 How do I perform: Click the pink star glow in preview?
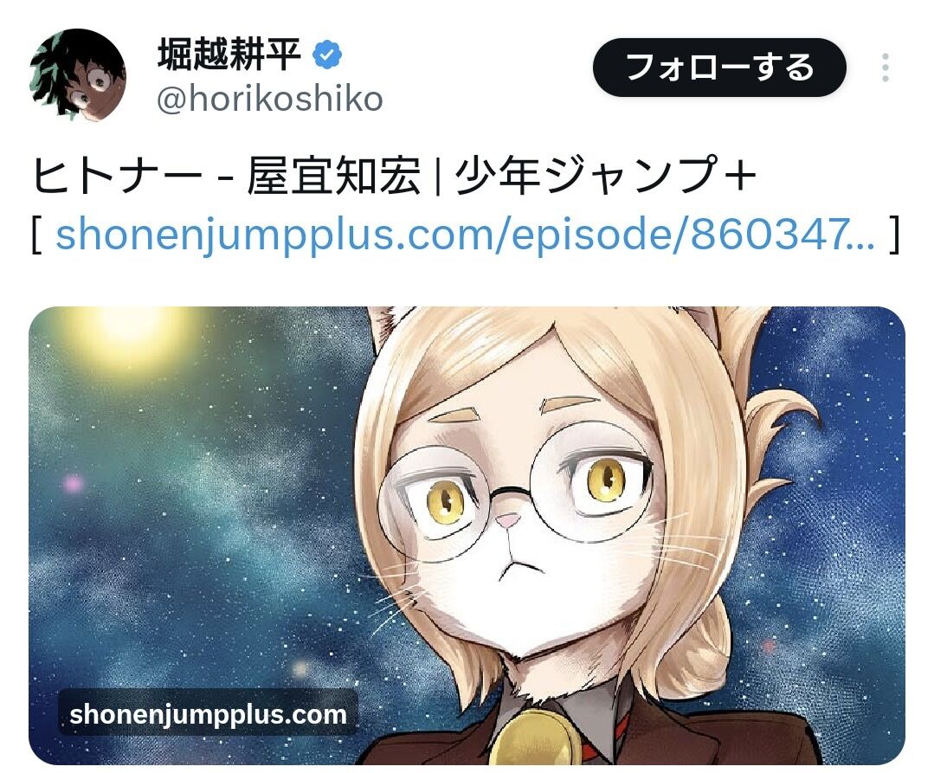pos(74,482)
